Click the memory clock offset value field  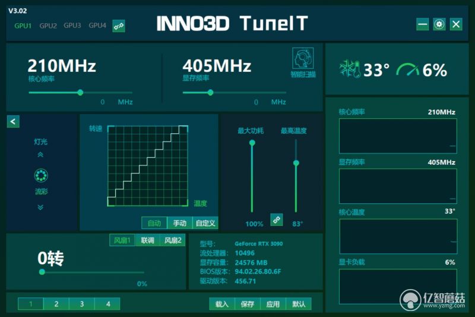256,102
